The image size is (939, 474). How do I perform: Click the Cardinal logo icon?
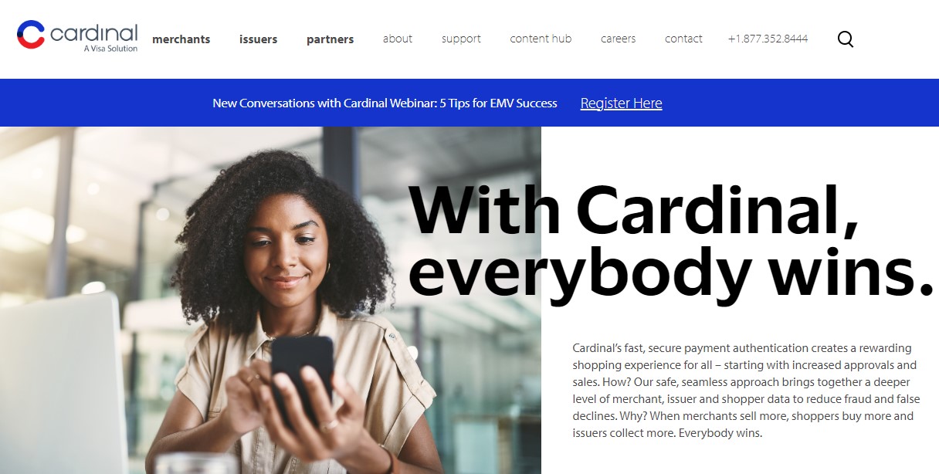point(31,35)
